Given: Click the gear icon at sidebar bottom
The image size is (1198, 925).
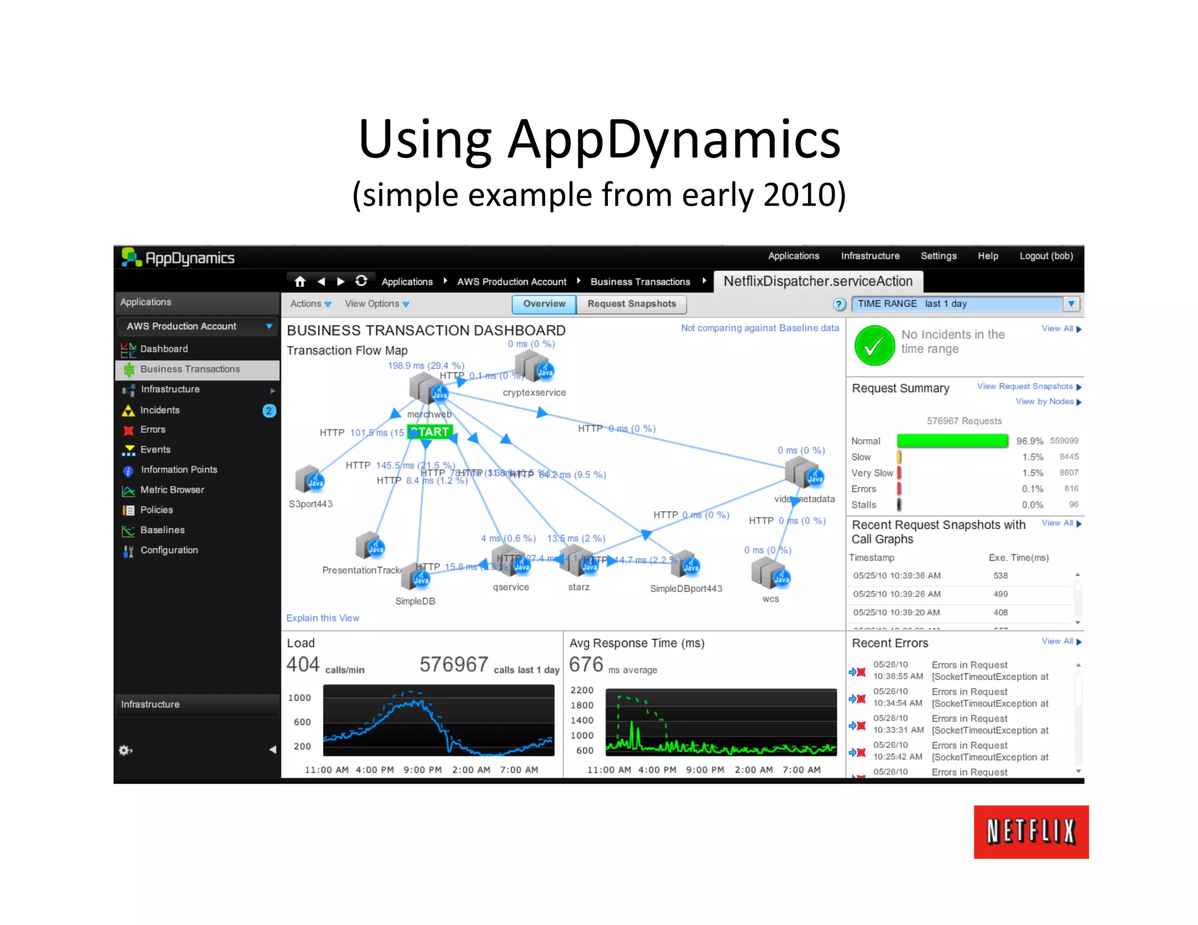Looking at the screenshot, I should pos(125,750).
